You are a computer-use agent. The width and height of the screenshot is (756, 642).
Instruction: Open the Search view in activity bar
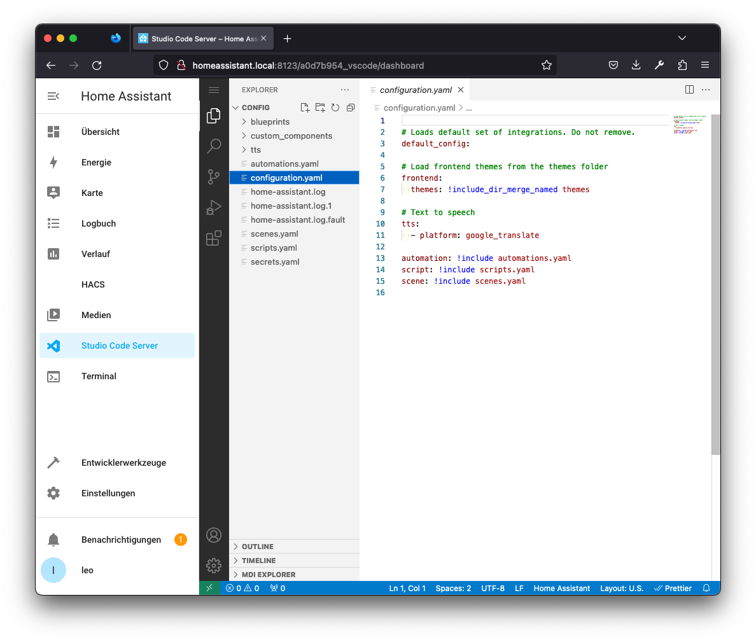point(214,146)
